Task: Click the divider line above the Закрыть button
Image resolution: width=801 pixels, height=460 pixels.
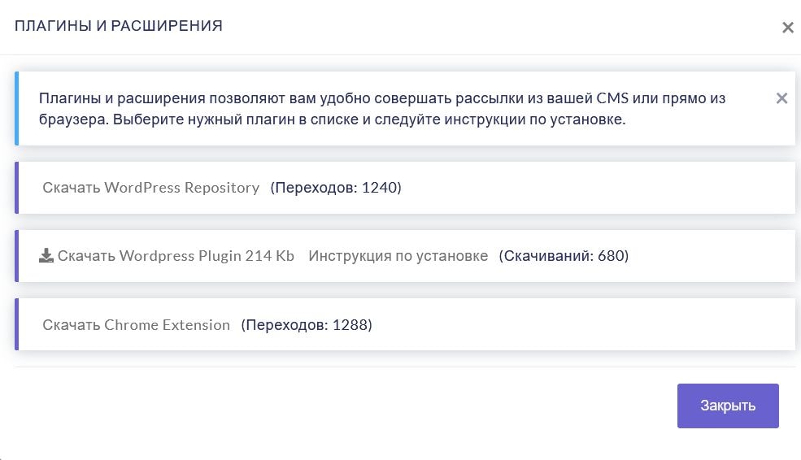Action: [x=405, y=367]
